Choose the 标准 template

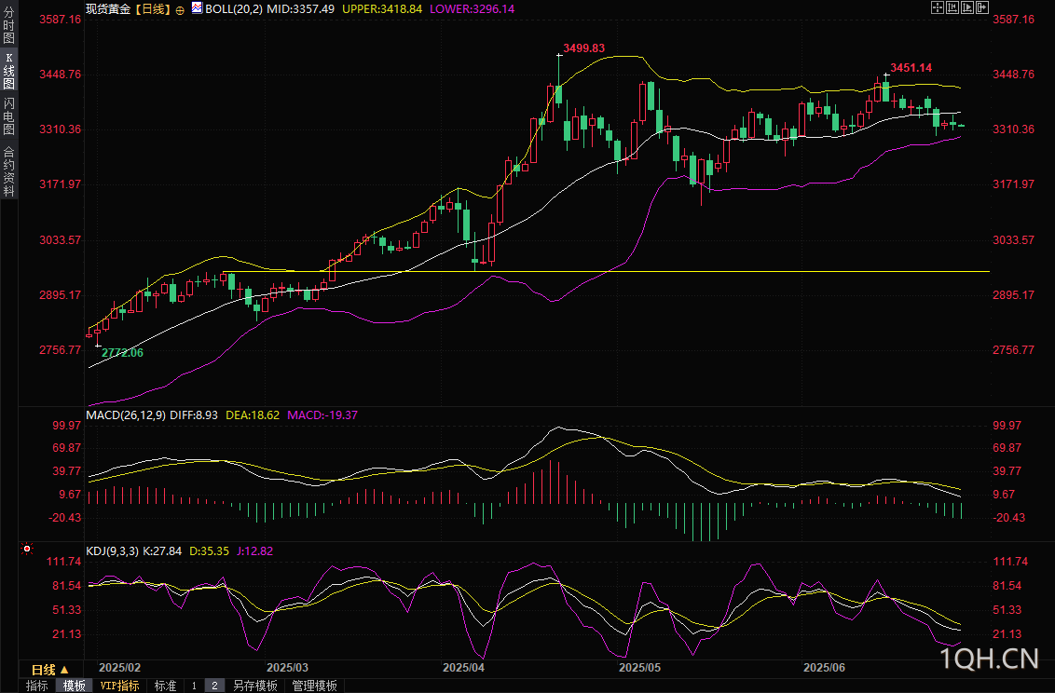pyautogui.click(x=165, y=686)
